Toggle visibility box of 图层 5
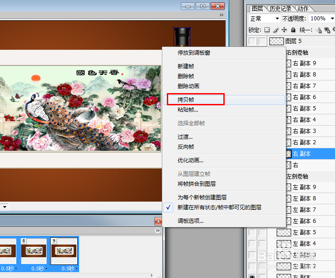 252,41
